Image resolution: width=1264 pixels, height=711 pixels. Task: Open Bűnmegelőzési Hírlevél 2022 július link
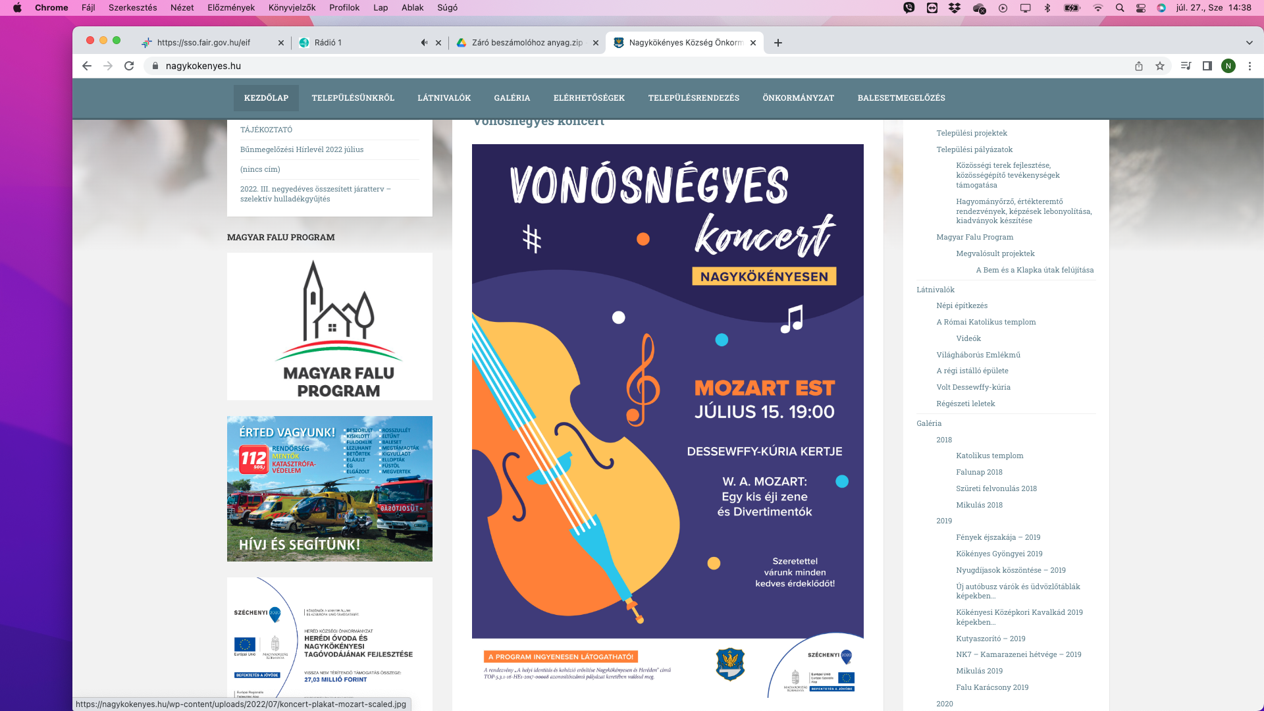(302, 149)
